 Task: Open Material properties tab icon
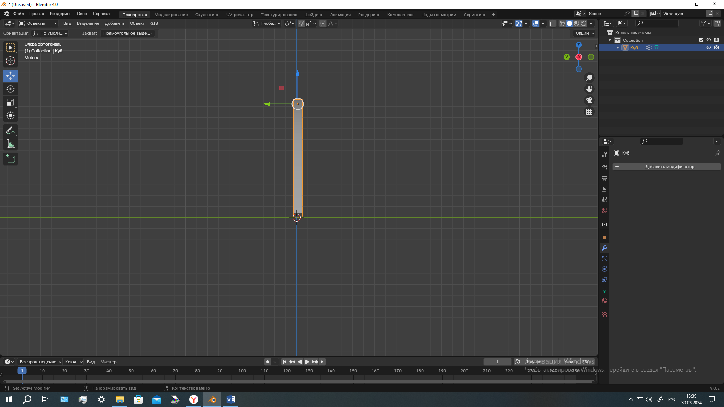pyautogui.click(x=604, y=301)
